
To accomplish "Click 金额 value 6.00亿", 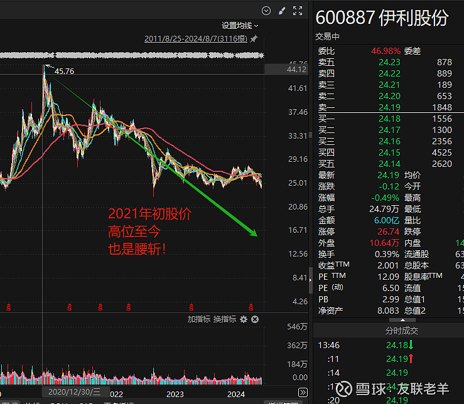I will [x=387, y=220].
